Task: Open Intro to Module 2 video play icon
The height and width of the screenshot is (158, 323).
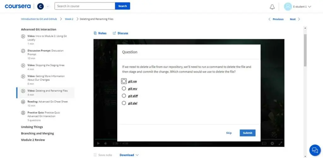Action: pyautogui.click(x=23, y=36)
